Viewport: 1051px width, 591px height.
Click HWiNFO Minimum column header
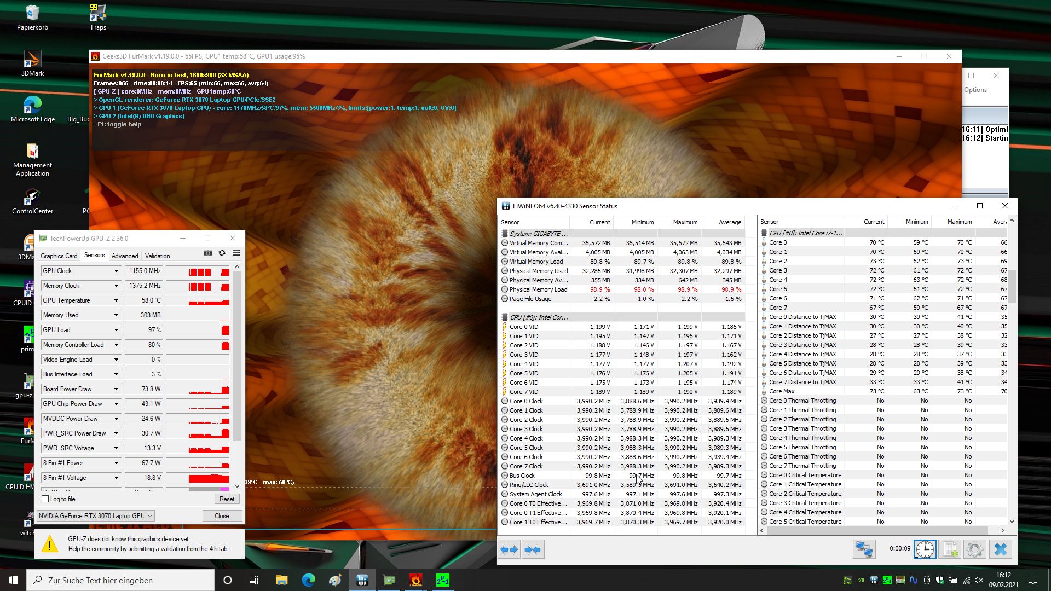click(635, 222)
